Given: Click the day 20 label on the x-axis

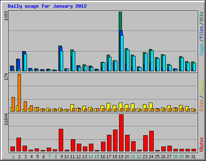Looking at the screenshot, I should (127, 157).
